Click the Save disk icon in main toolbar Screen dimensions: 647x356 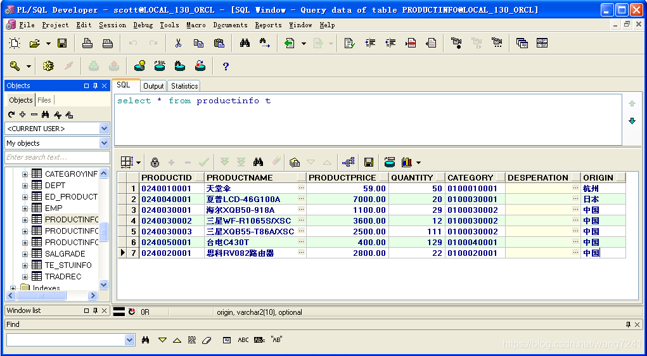pos(62,43)
